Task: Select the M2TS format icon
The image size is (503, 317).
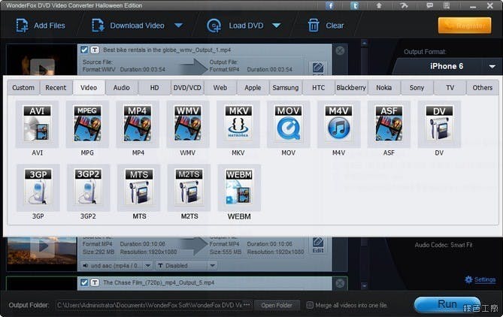Action: click(189, 188)
